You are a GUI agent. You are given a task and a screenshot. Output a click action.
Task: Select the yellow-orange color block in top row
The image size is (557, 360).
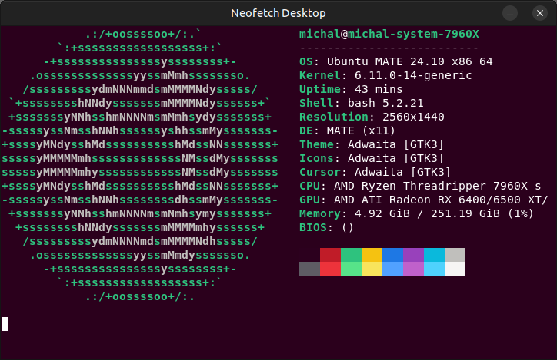point(372,255)
